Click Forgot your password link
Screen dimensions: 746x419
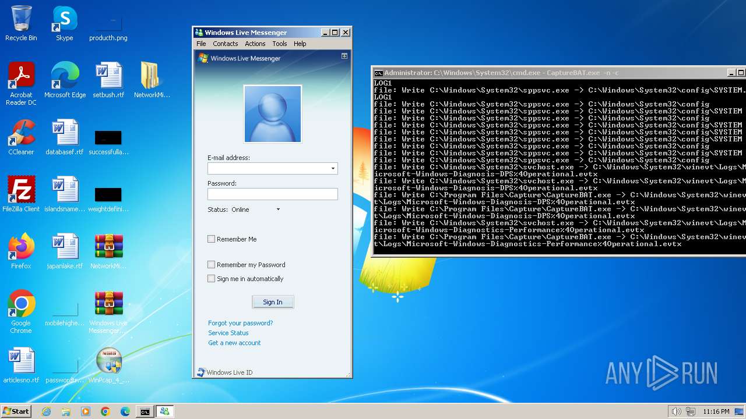[240, 323]
